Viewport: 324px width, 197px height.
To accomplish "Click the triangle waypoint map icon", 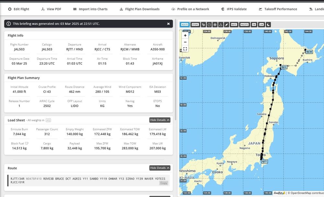I will [221, 25].
